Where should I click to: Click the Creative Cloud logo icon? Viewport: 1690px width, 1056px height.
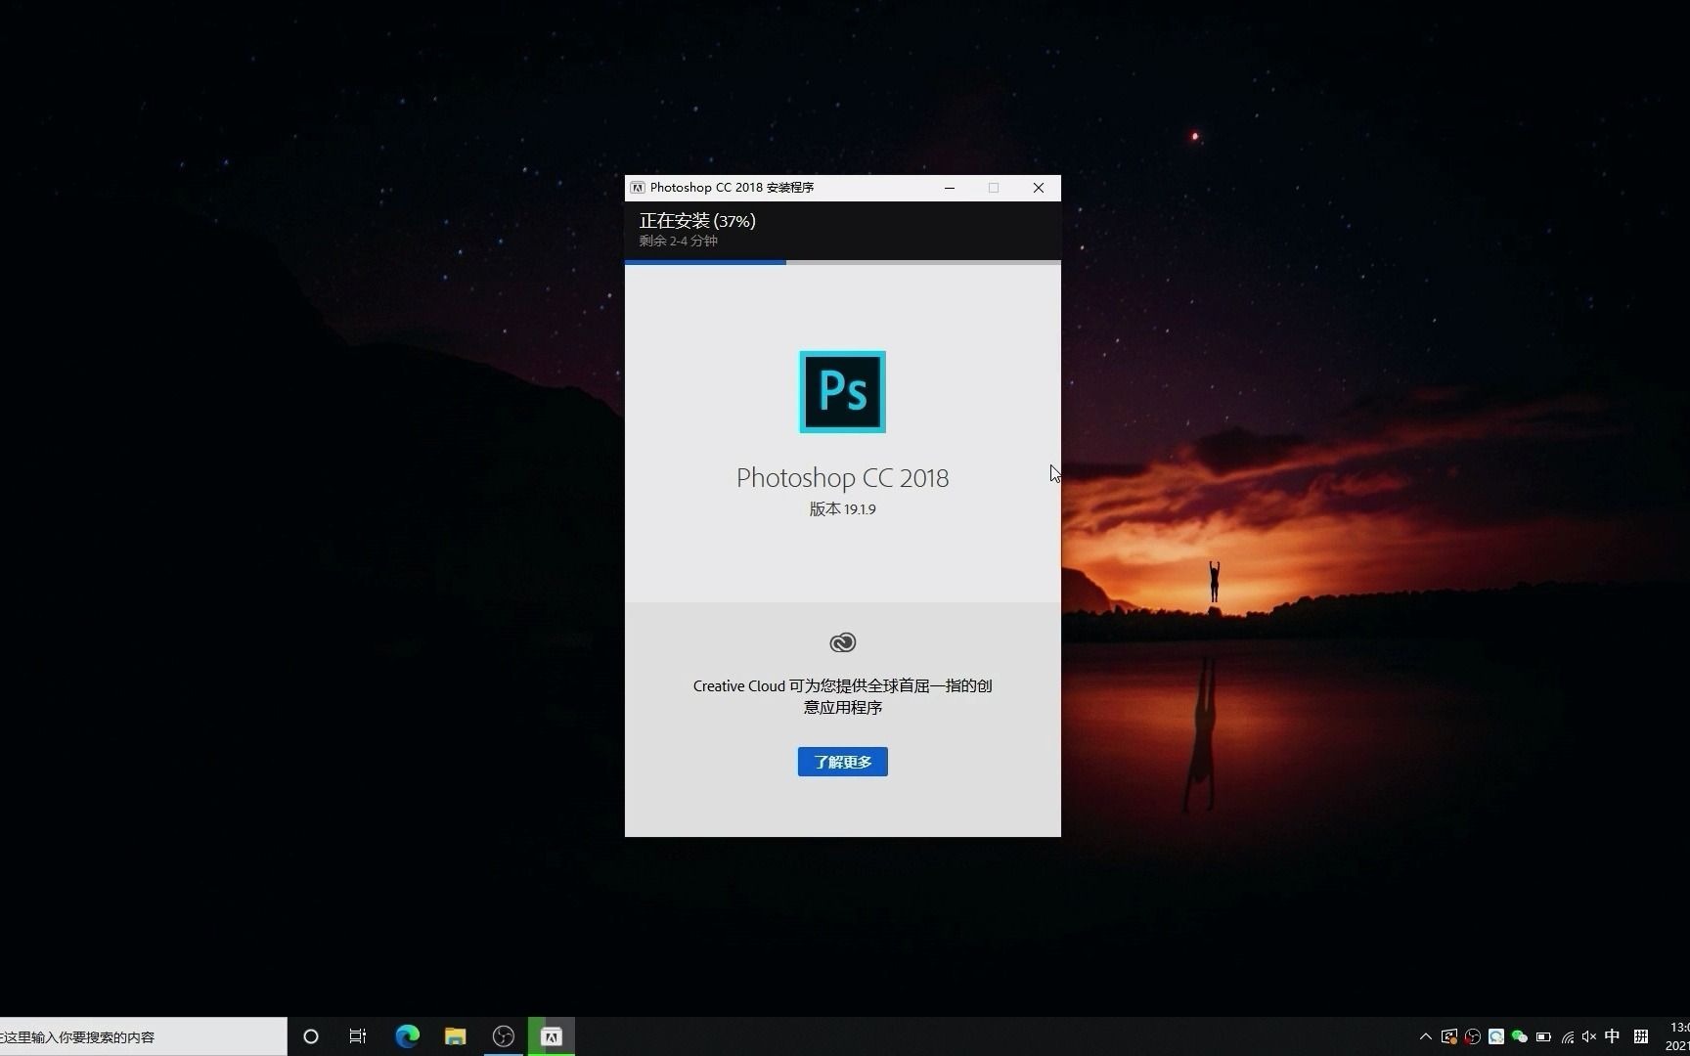point(842,642)
